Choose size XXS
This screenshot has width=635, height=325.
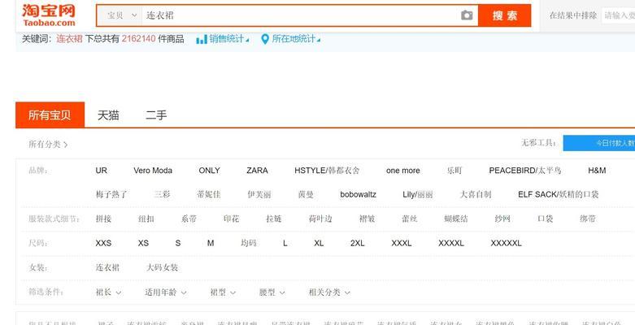point(103,243)
